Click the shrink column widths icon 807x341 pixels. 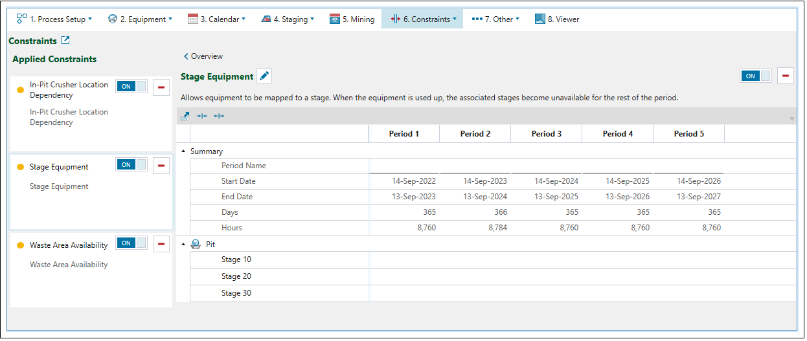point(201,116)
